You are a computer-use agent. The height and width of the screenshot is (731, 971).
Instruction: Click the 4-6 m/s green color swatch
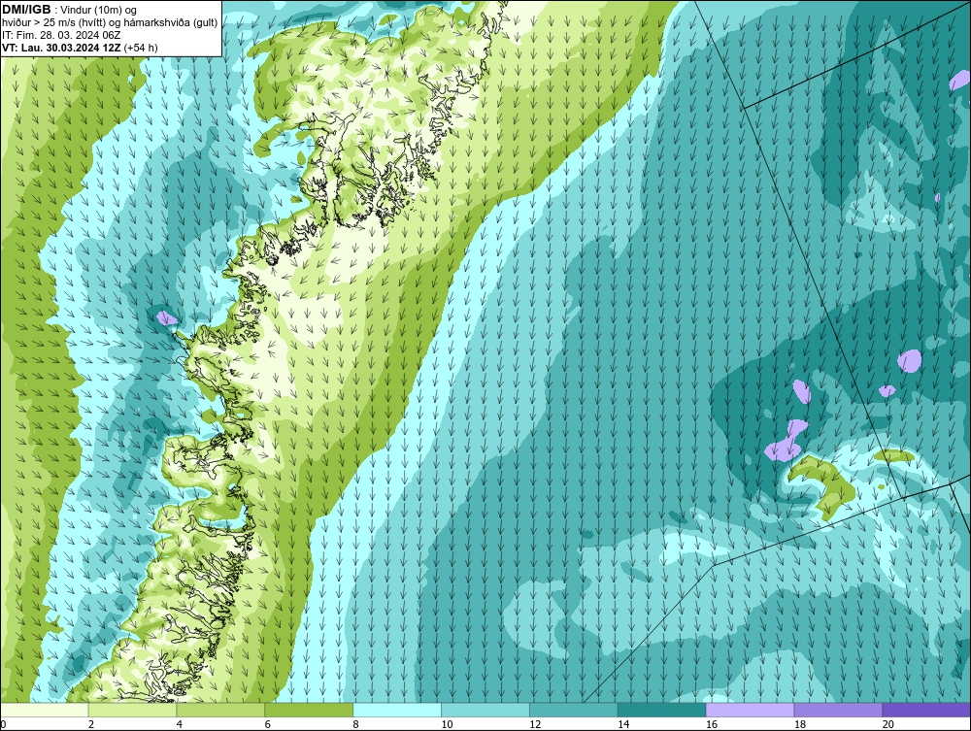[220, 710]
